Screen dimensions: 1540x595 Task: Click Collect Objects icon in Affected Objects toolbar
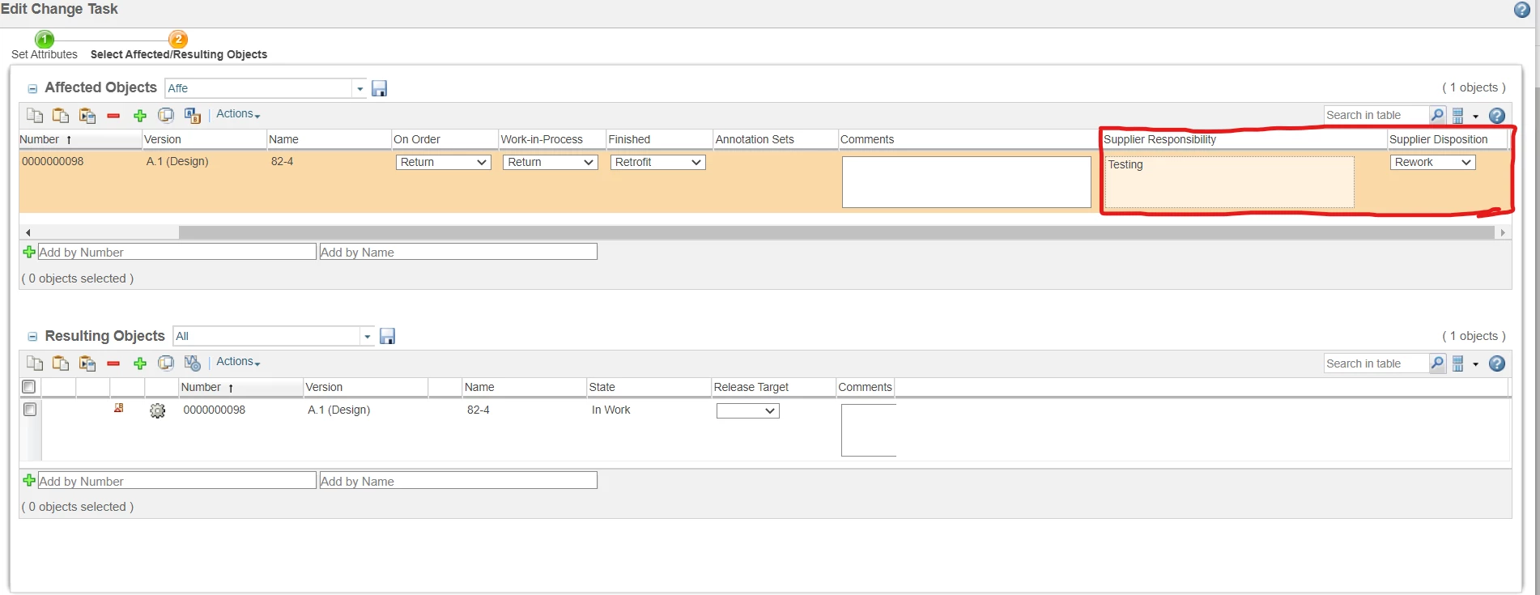pyautogui.click(x=166, y=115)
